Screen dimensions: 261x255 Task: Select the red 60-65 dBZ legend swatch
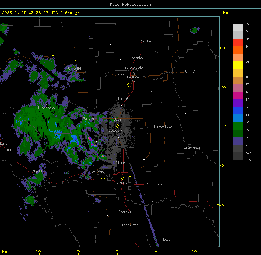tap(238, 43)
